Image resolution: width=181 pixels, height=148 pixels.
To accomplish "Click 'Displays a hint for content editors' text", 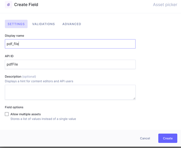I will click(x=39, y=81).
